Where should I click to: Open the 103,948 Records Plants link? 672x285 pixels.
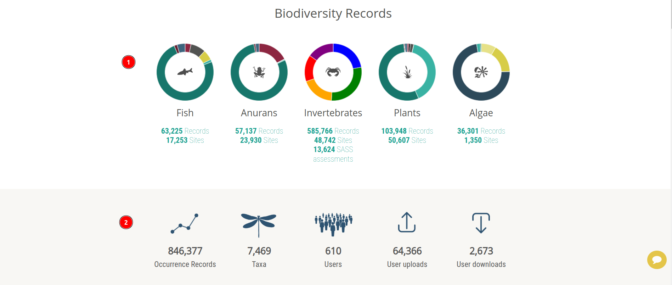point(407,131)
